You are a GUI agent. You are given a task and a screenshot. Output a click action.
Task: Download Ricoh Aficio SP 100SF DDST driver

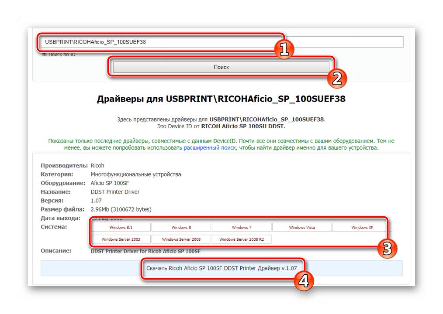221,268
